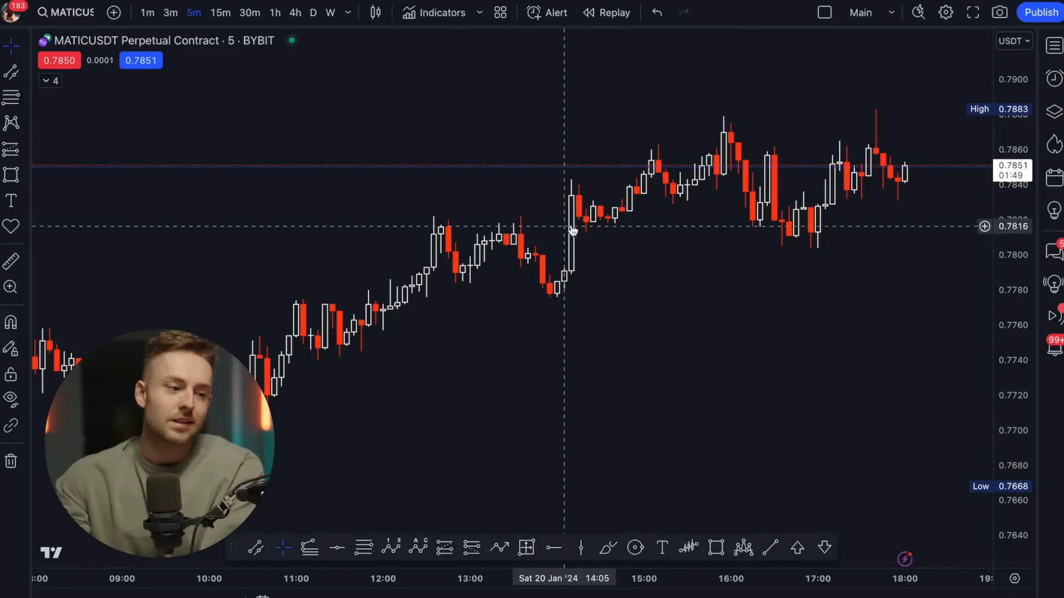Select the zoom in tool
Screen dimensions: 1064x598
pos(11,287)
